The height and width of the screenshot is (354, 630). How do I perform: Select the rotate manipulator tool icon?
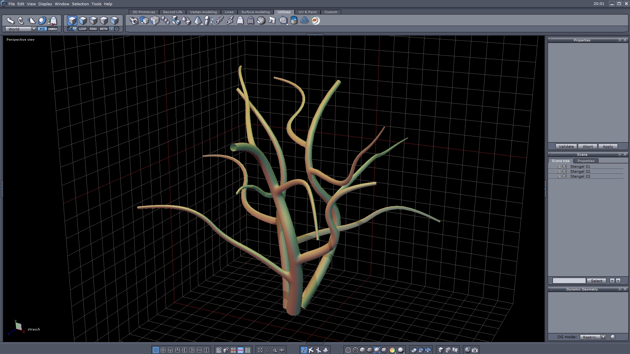[x=21, y=21]
